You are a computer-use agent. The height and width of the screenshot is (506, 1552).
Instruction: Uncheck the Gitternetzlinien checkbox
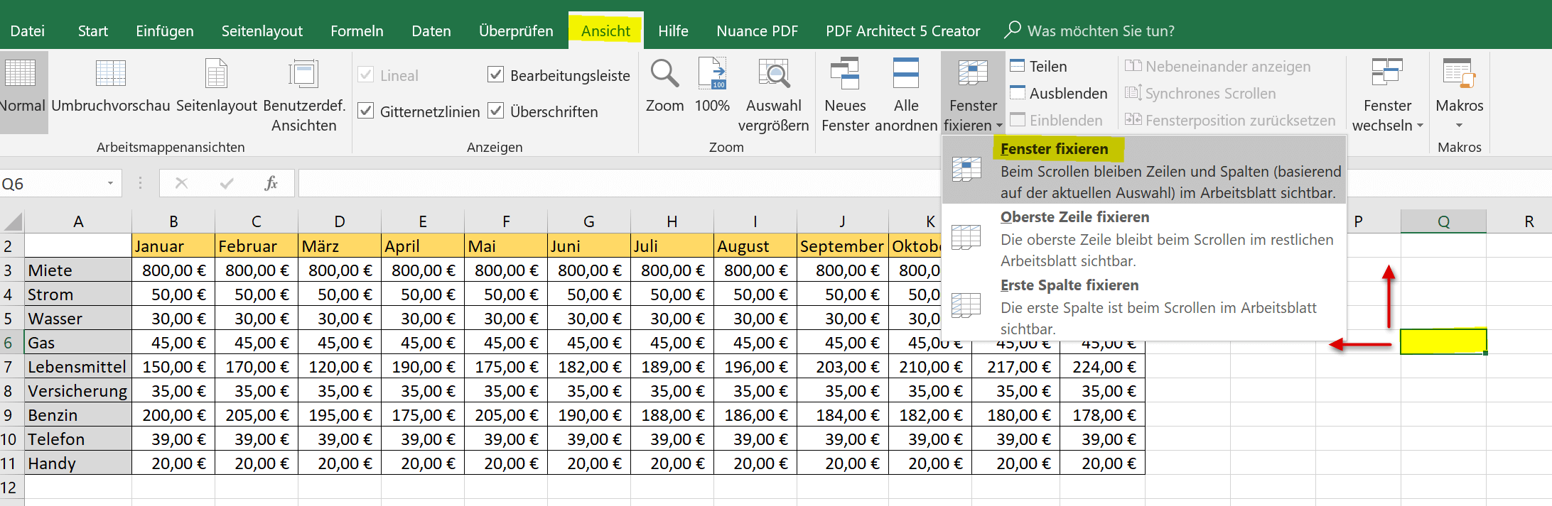tap(366, 111)
